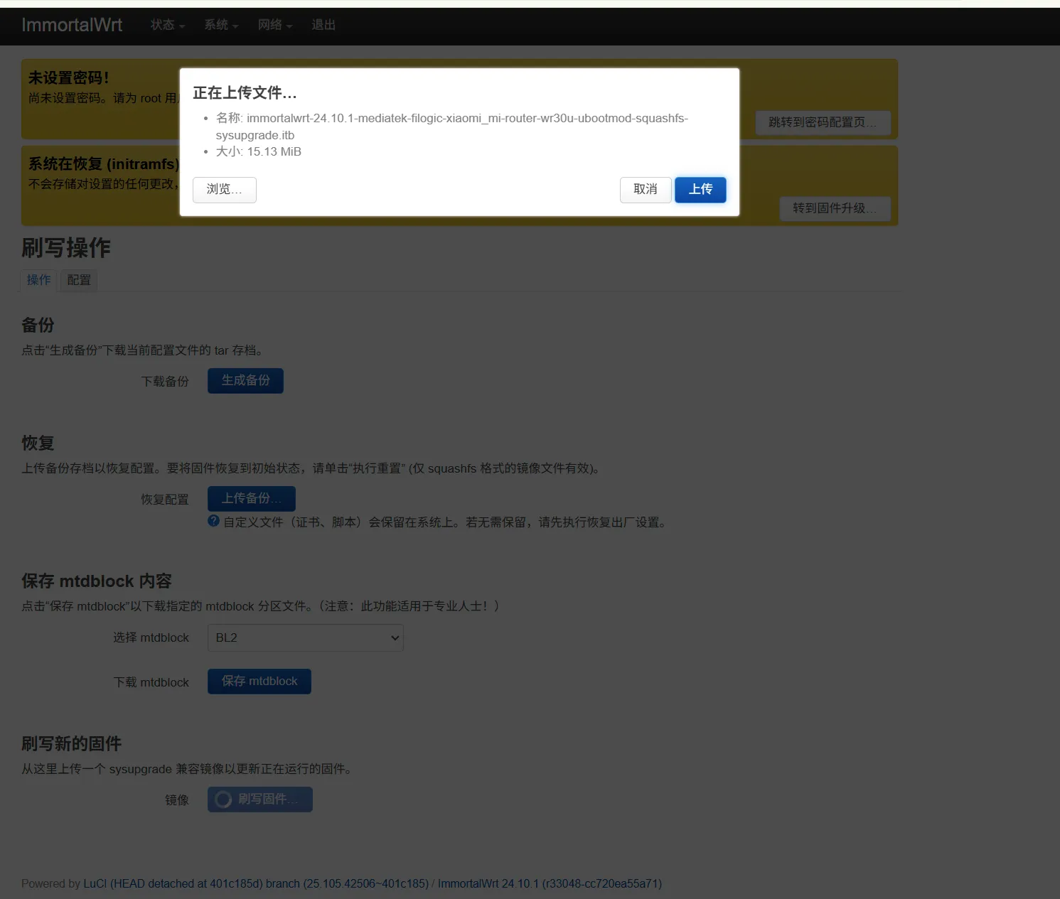Click the 系统 menu caret arrow

click(x=235, y=26)
